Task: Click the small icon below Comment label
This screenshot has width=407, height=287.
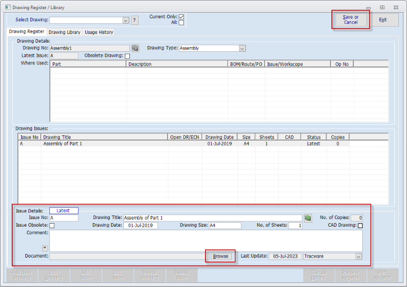Action: 44,248
